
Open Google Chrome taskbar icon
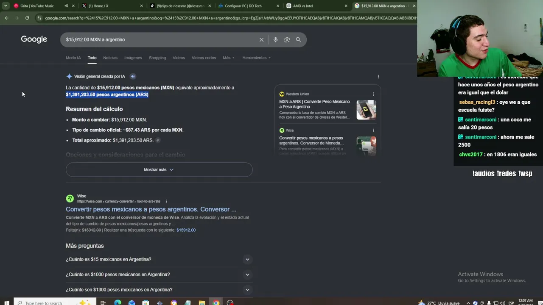click(216, 302)
